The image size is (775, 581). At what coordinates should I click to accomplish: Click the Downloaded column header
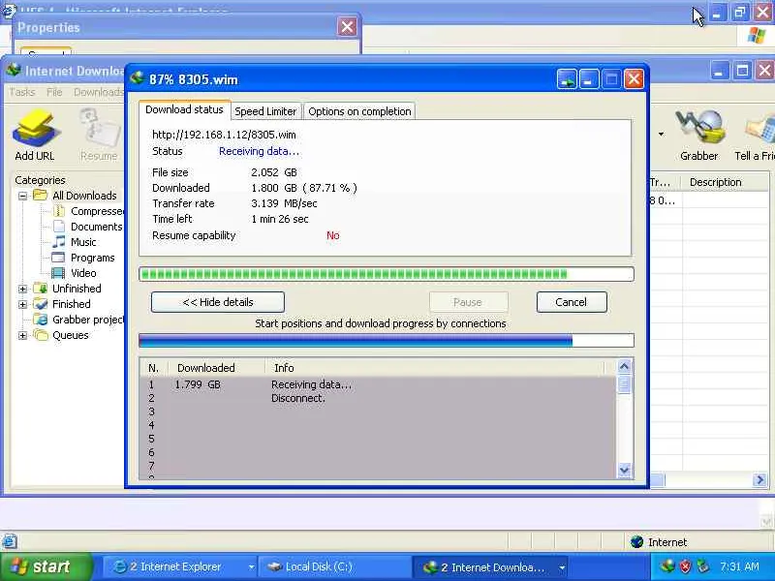(x=216, y=368)
